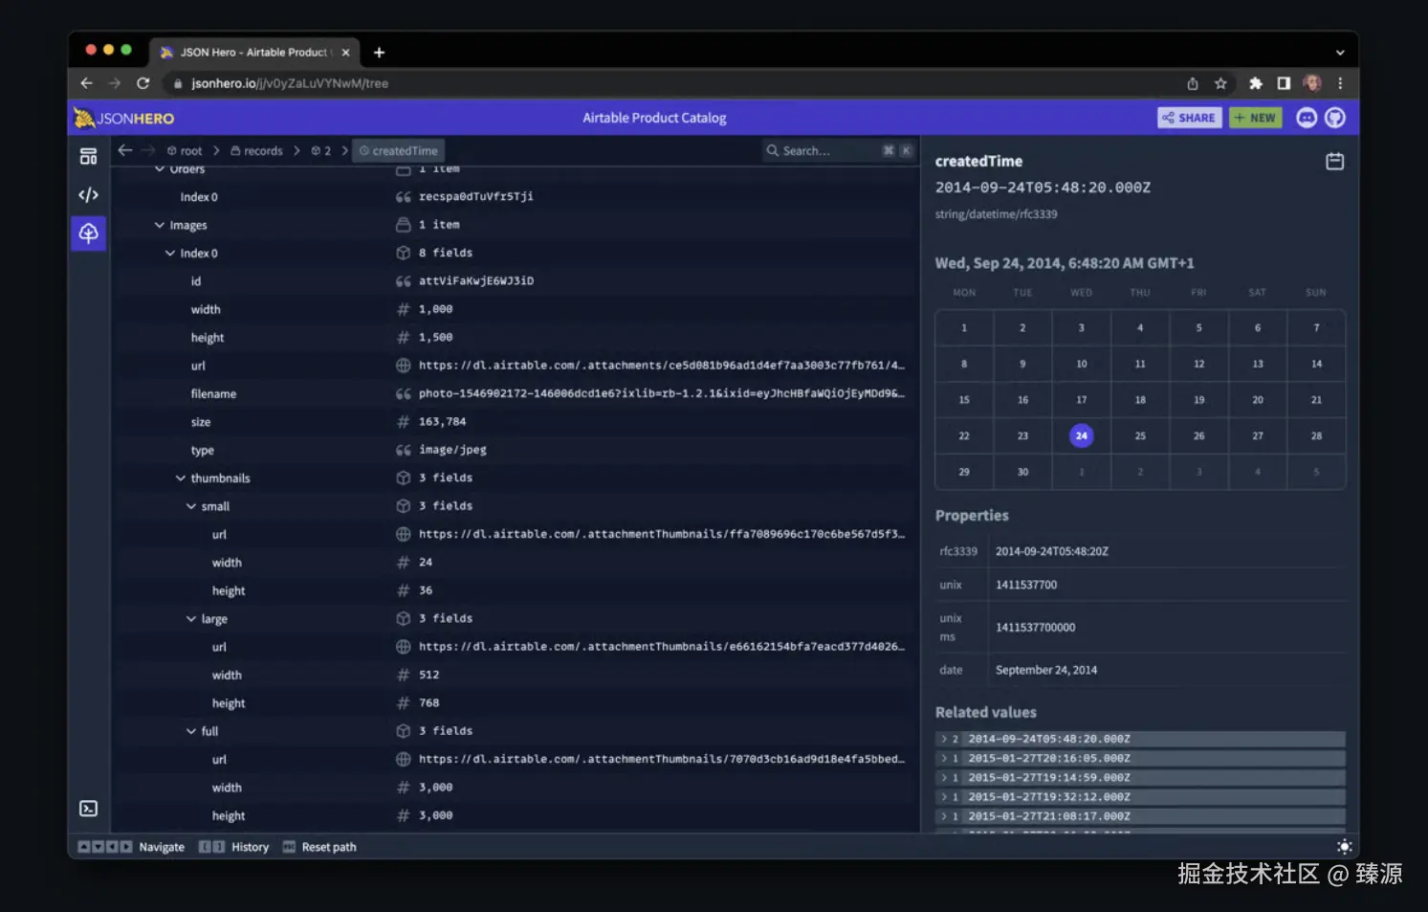Click the JSON Hero logo
The width and height of the screenshot is (1428, 912).
click(x=124, y=118)
